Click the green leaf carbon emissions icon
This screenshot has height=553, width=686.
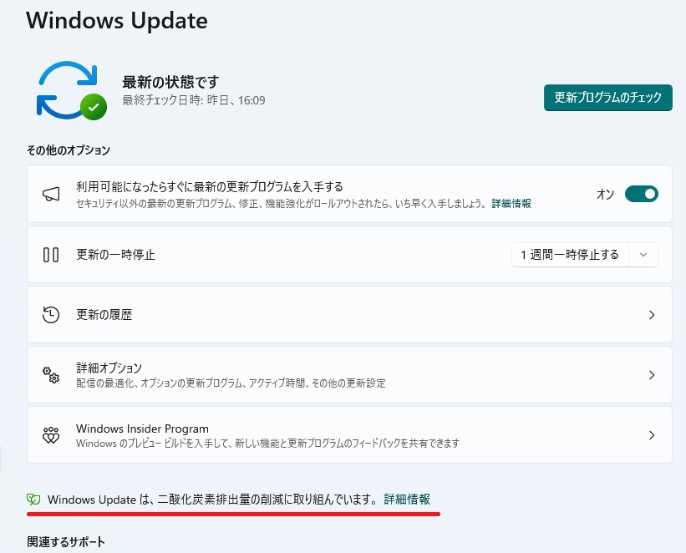(x=33, y=500)
